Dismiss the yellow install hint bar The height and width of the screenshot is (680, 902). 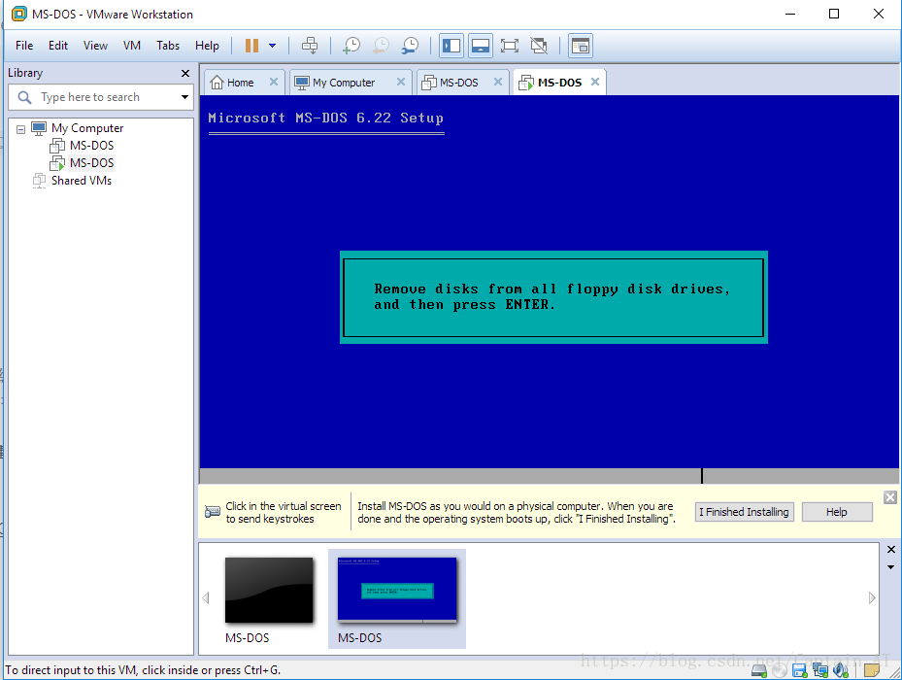click(890, 497)
